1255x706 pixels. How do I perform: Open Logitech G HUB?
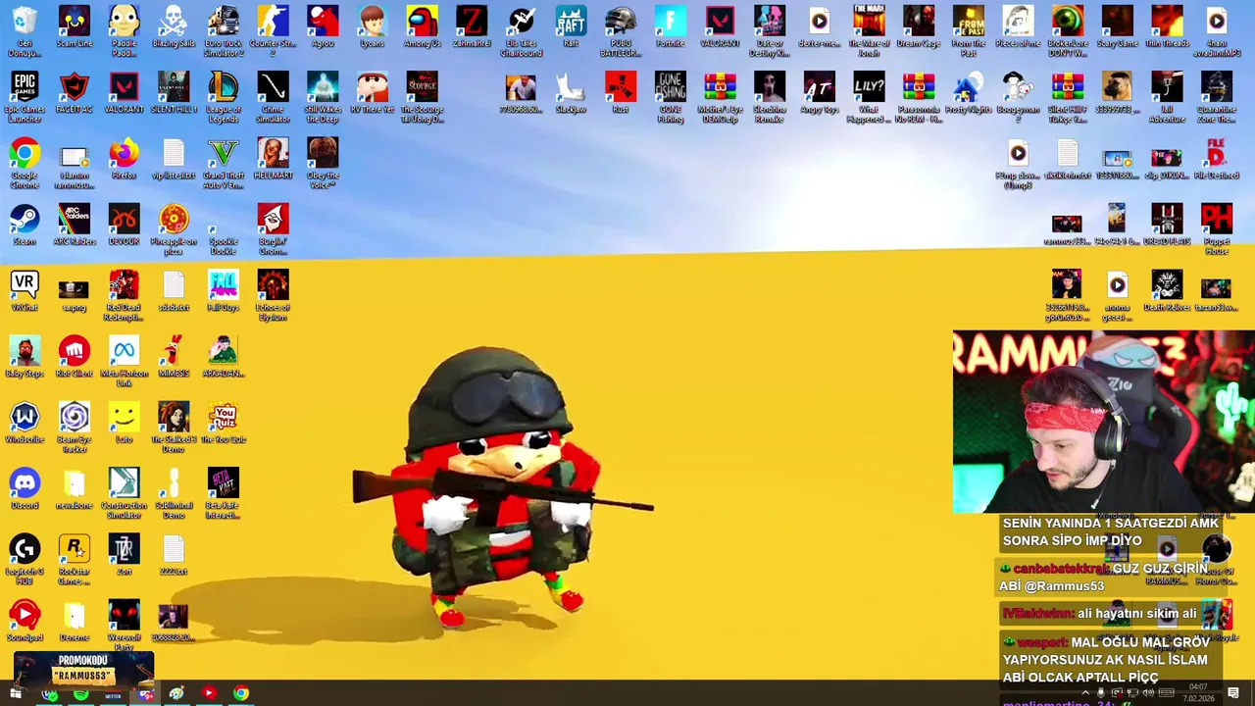coord(25,558)
